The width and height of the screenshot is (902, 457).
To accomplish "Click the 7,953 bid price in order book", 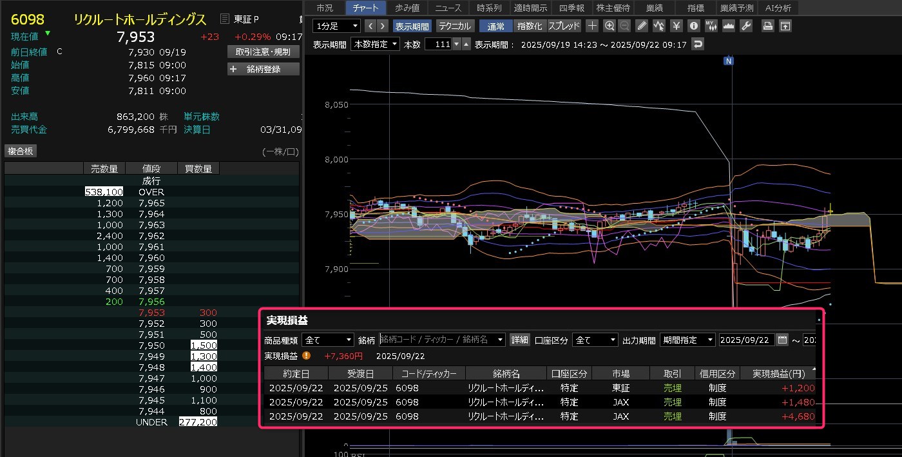I will coord(151,313).
